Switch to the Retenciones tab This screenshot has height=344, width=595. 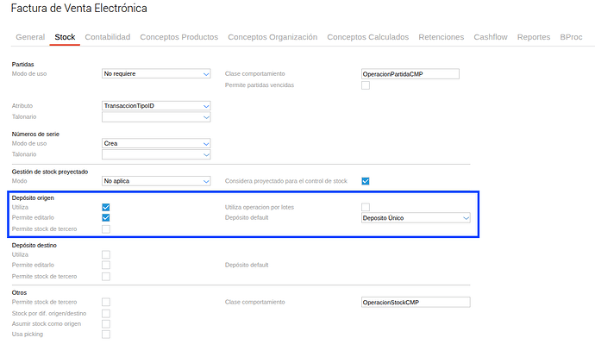(441, 37)
